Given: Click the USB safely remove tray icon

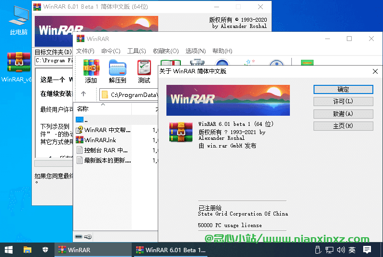Looking at the screenshot, I should pos(318,250).
